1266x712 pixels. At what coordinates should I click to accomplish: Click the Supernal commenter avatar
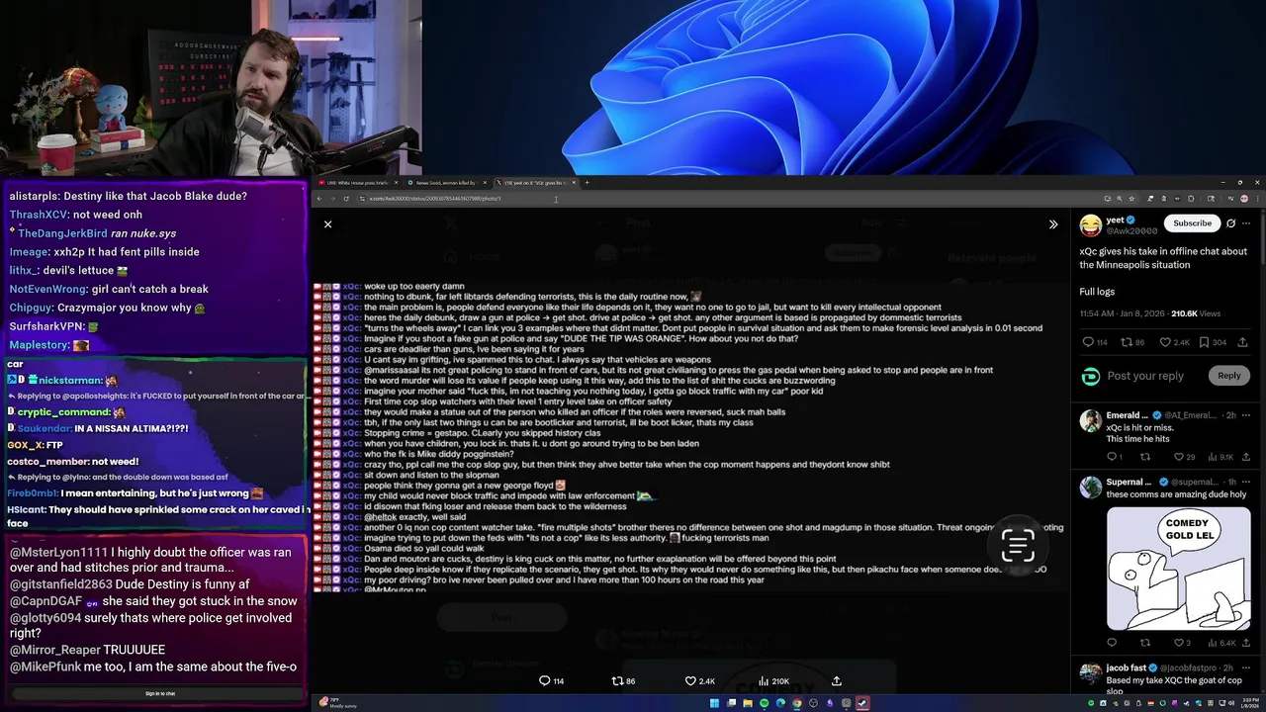1090,488
